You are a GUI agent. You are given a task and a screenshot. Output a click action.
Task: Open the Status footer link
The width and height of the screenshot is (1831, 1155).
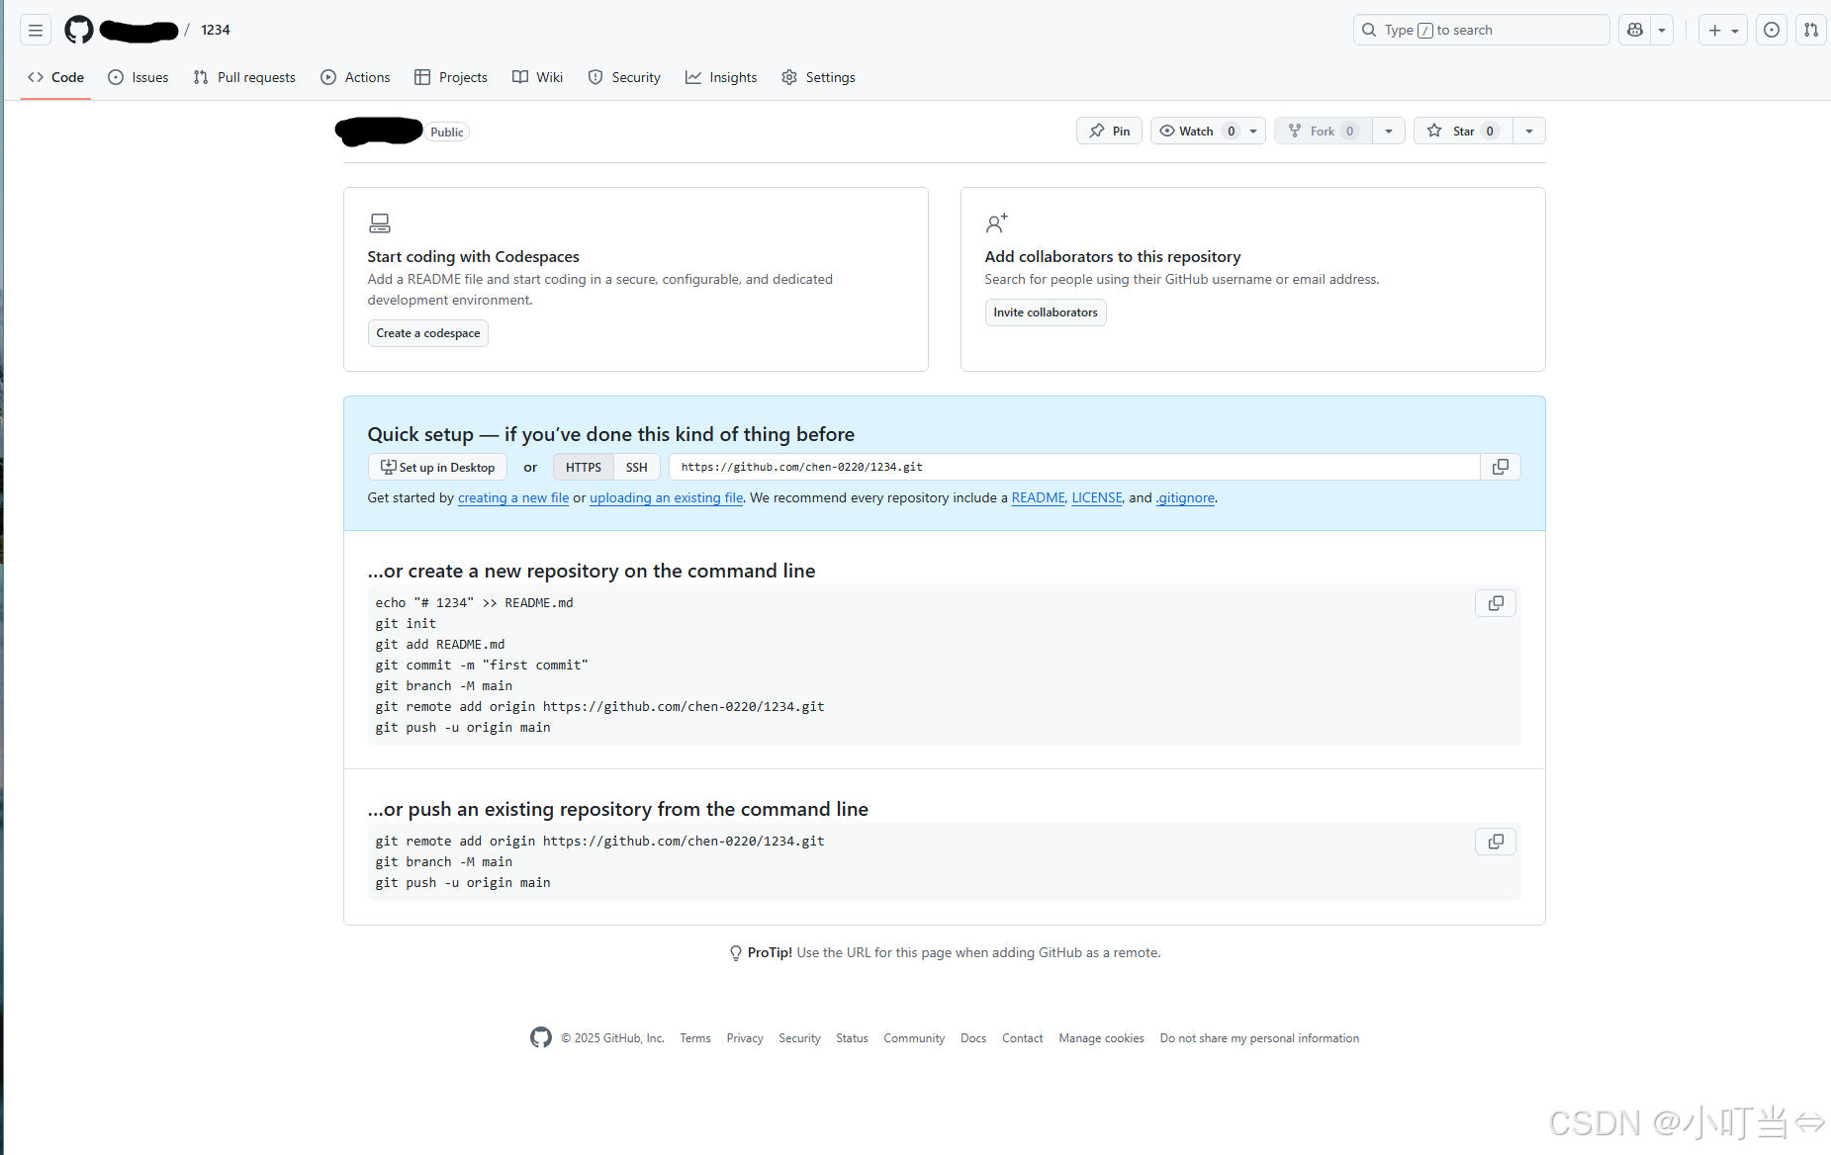click(852, 1038)
